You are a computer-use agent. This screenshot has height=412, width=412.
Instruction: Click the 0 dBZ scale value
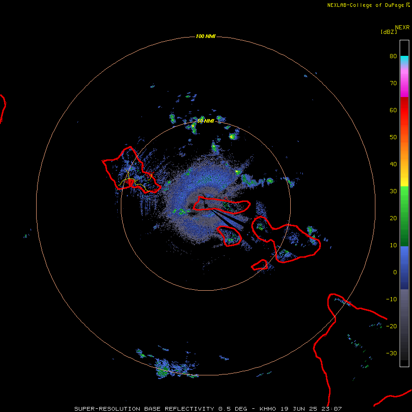pos(395,272)
